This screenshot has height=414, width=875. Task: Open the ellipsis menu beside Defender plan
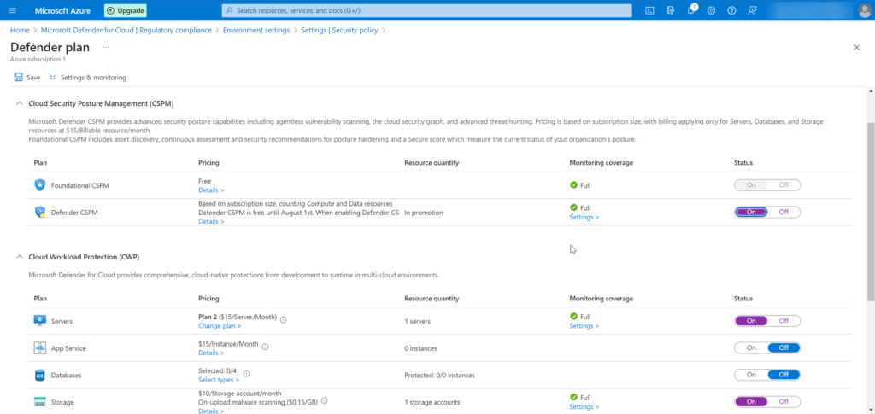point(105,47)
